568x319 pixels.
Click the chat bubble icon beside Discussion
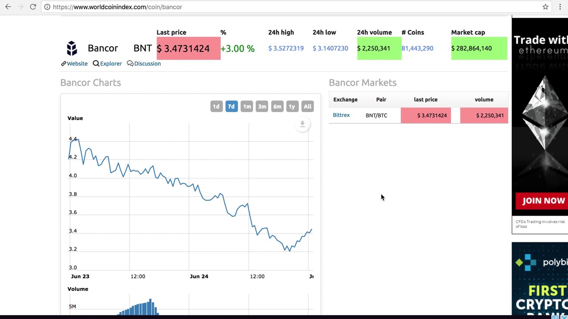pos(130,63)
